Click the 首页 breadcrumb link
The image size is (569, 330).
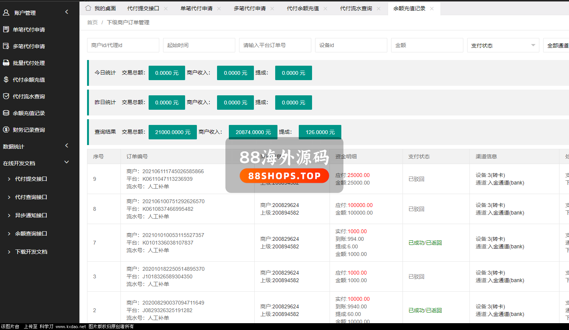tap(92, 22)
